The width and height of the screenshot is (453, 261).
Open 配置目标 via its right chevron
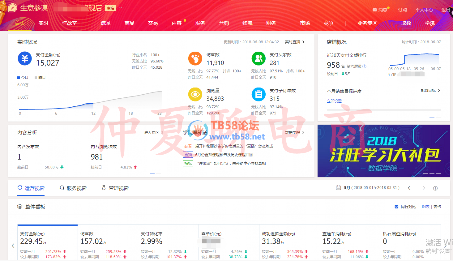[439, 91]
